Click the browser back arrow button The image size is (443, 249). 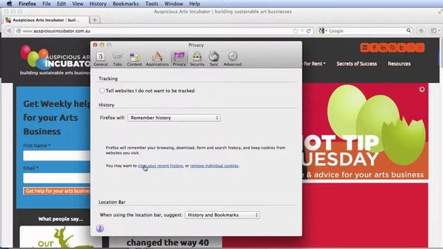click(9, 30)
